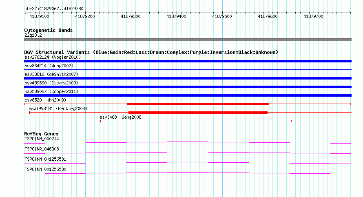Open variant esv8520 (Ahn2009) label

[x=45, y=100]
